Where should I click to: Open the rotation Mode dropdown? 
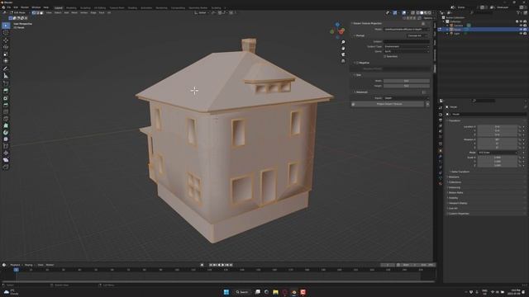[x=498, y=153]
